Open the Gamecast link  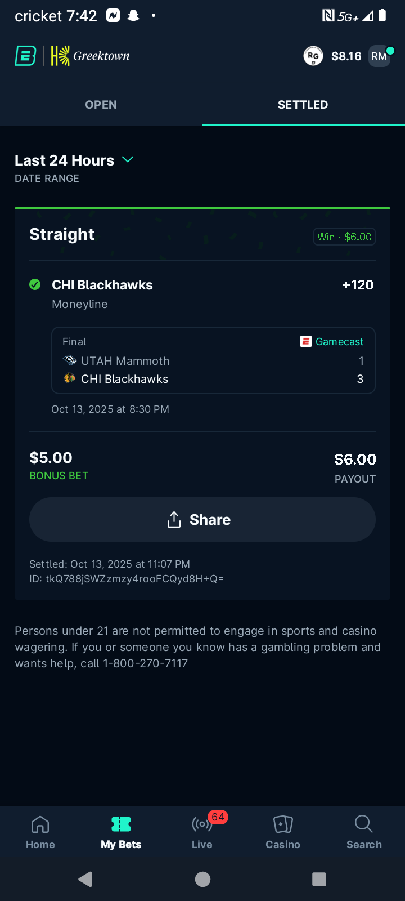pos(339,341)
